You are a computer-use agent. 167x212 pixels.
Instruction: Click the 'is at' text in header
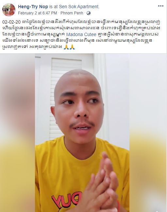(53, 7)
